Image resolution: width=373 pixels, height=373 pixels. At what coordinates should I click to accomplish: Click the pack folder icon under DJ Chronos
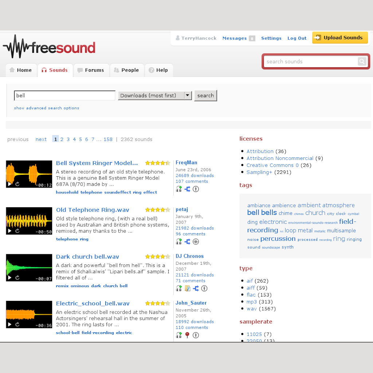point(187,288)
